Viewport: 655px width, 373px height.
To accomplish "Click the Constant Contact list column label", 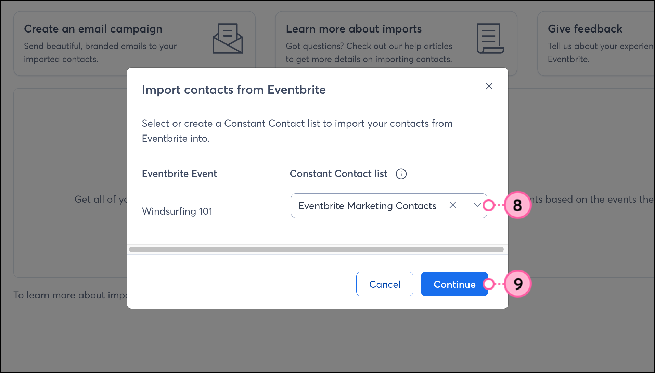I will click(338, 174).
